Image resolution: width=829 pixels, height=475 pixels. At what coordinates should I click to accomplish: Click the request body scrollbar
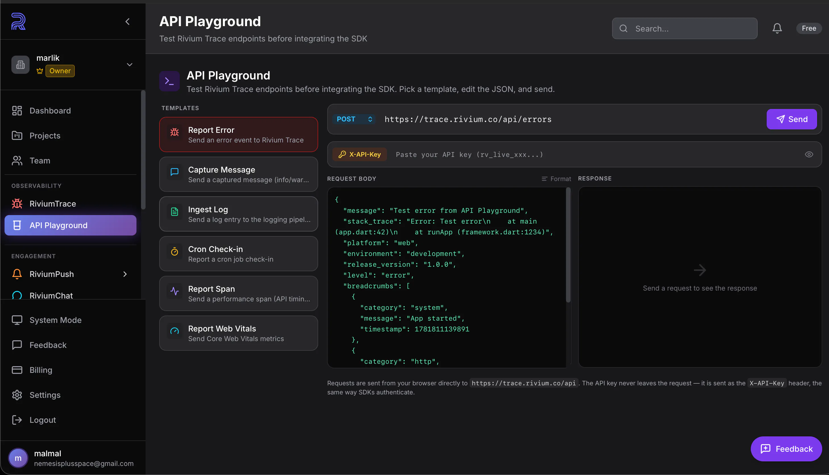pyautogui.click(x=568, y=245)
